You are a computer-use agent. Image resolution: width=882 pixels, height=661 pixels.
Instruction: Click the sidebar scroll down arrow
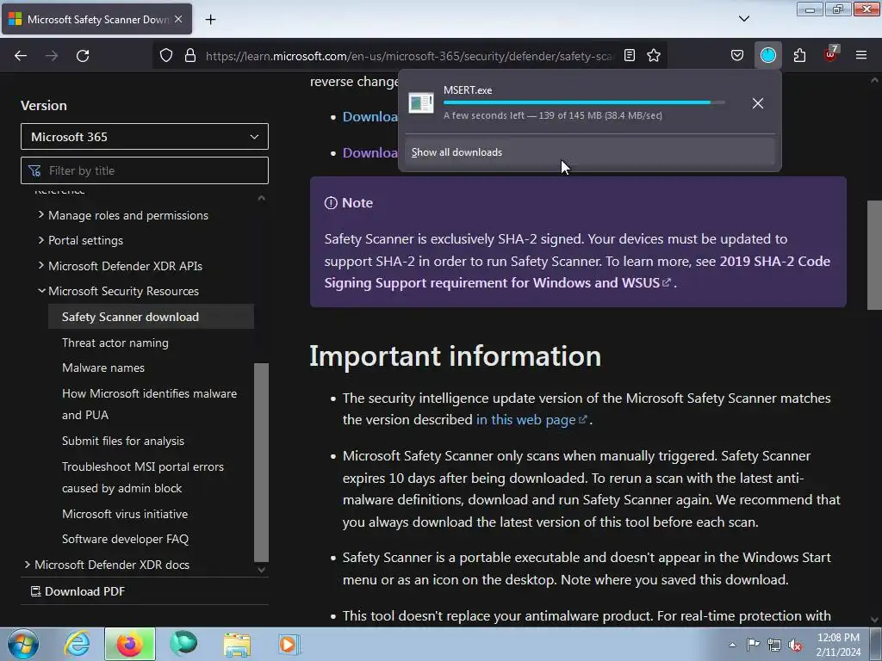(261, 570)
